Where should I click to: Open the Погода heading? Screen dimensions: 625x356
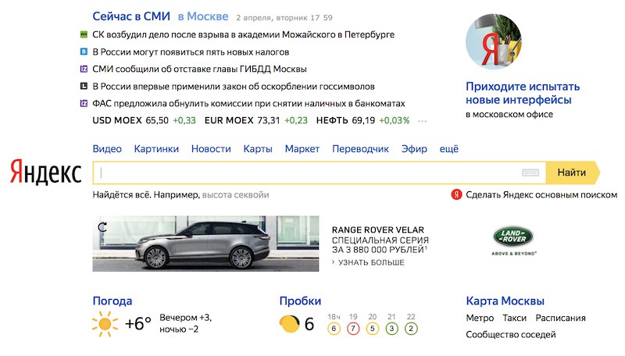tap(112, 301)
